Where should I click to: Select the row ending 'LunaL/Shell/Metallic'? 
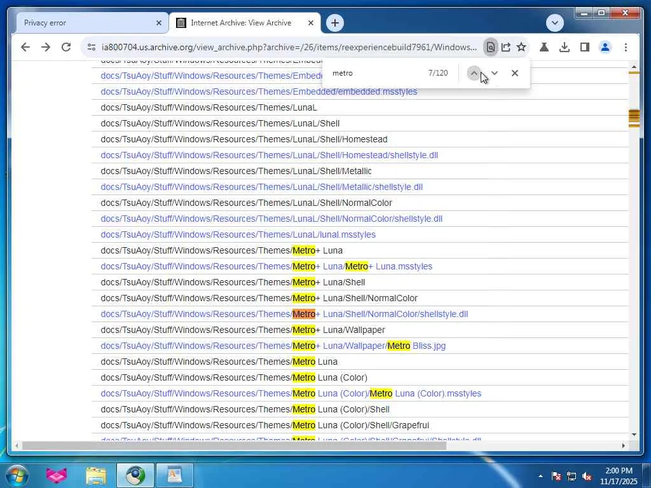(360, 172)
